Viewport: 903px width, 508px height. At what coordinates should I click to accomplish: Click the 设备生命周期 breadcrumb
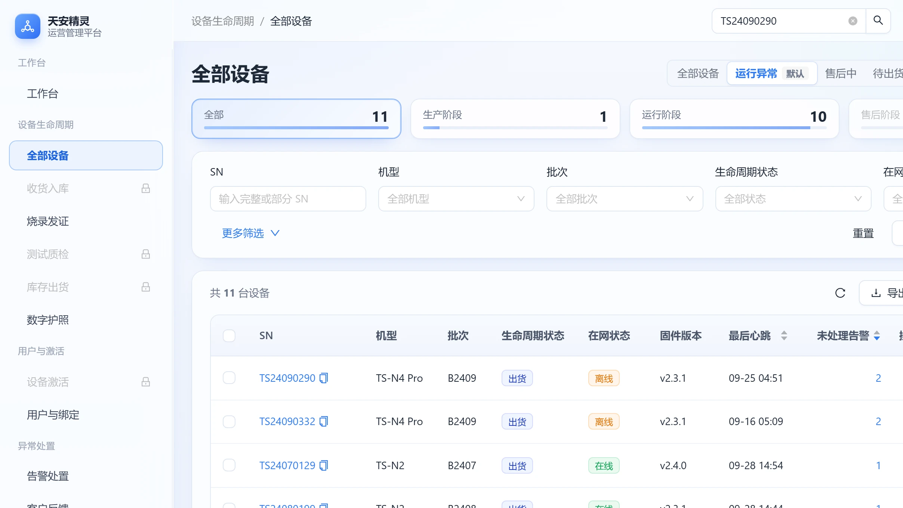[x=223, y=21]
